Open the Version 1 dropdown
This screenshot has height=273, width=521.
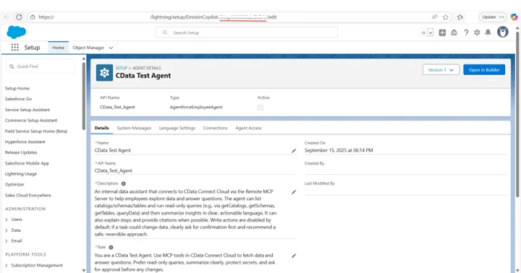441,69
